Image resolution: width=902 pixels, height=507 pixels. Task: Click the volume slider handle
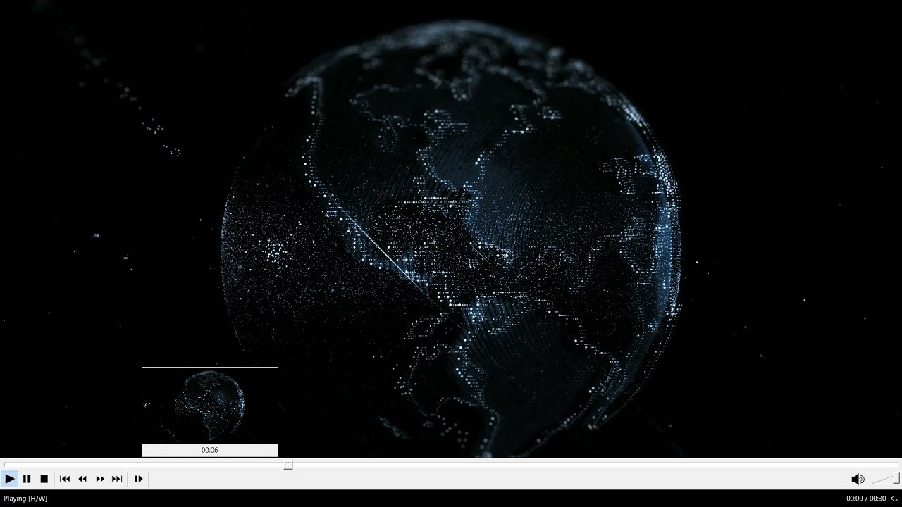(x=896, y=479)
